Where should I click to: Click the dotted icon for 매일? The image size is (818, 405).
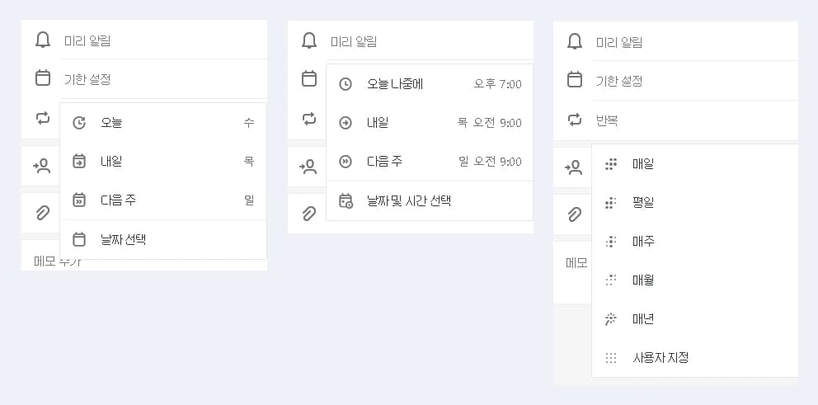[x=611, y=164]
